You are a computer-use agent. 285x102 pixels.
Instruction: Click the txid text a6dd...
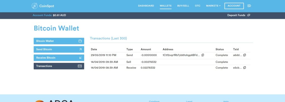237,55
